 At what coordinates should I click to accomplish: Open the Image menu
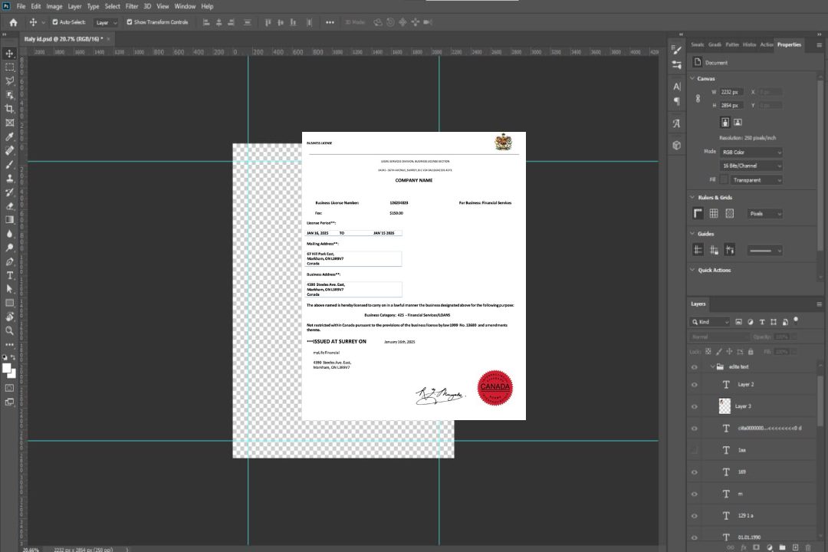(54, 6)
